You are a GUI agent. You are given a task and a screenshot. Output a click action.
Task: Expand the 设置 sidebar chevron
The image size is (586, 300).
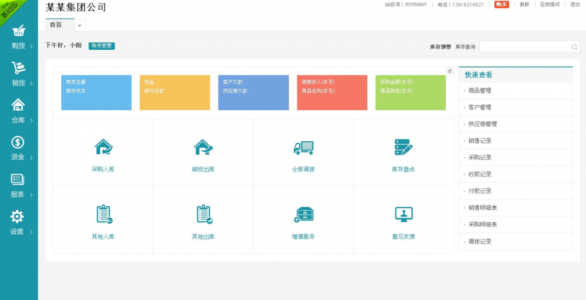pos(31,232)
